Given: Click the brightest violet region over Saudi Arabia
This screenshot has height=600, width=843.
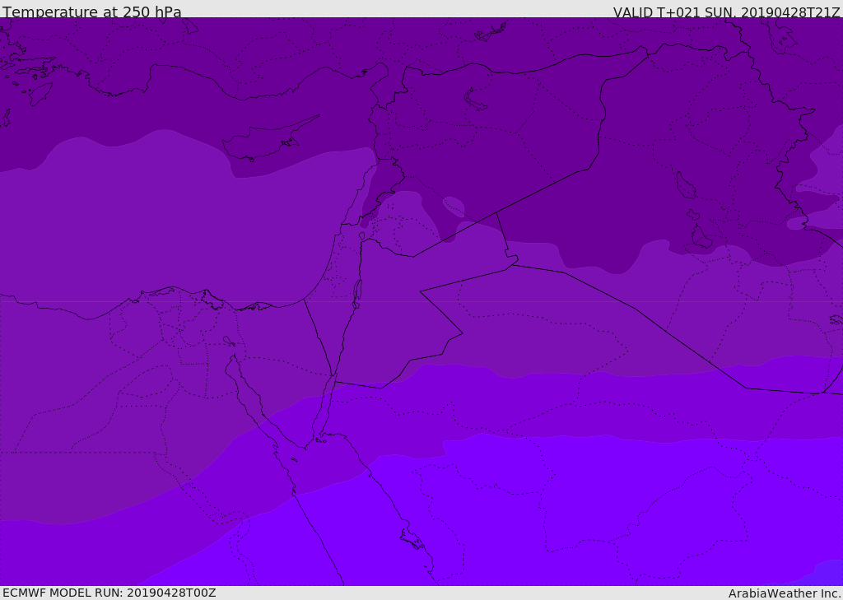Looking at the screenshot, I should 591,511.
